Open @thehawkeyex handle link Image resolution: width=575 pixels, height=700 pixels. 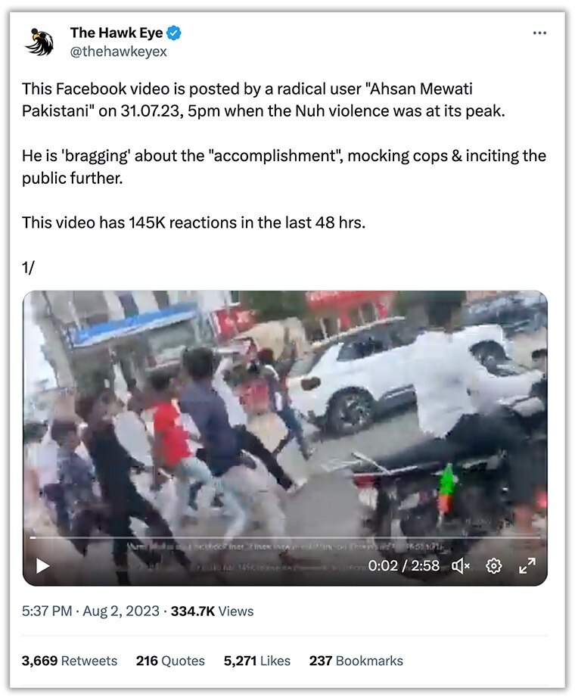[118, 51]
